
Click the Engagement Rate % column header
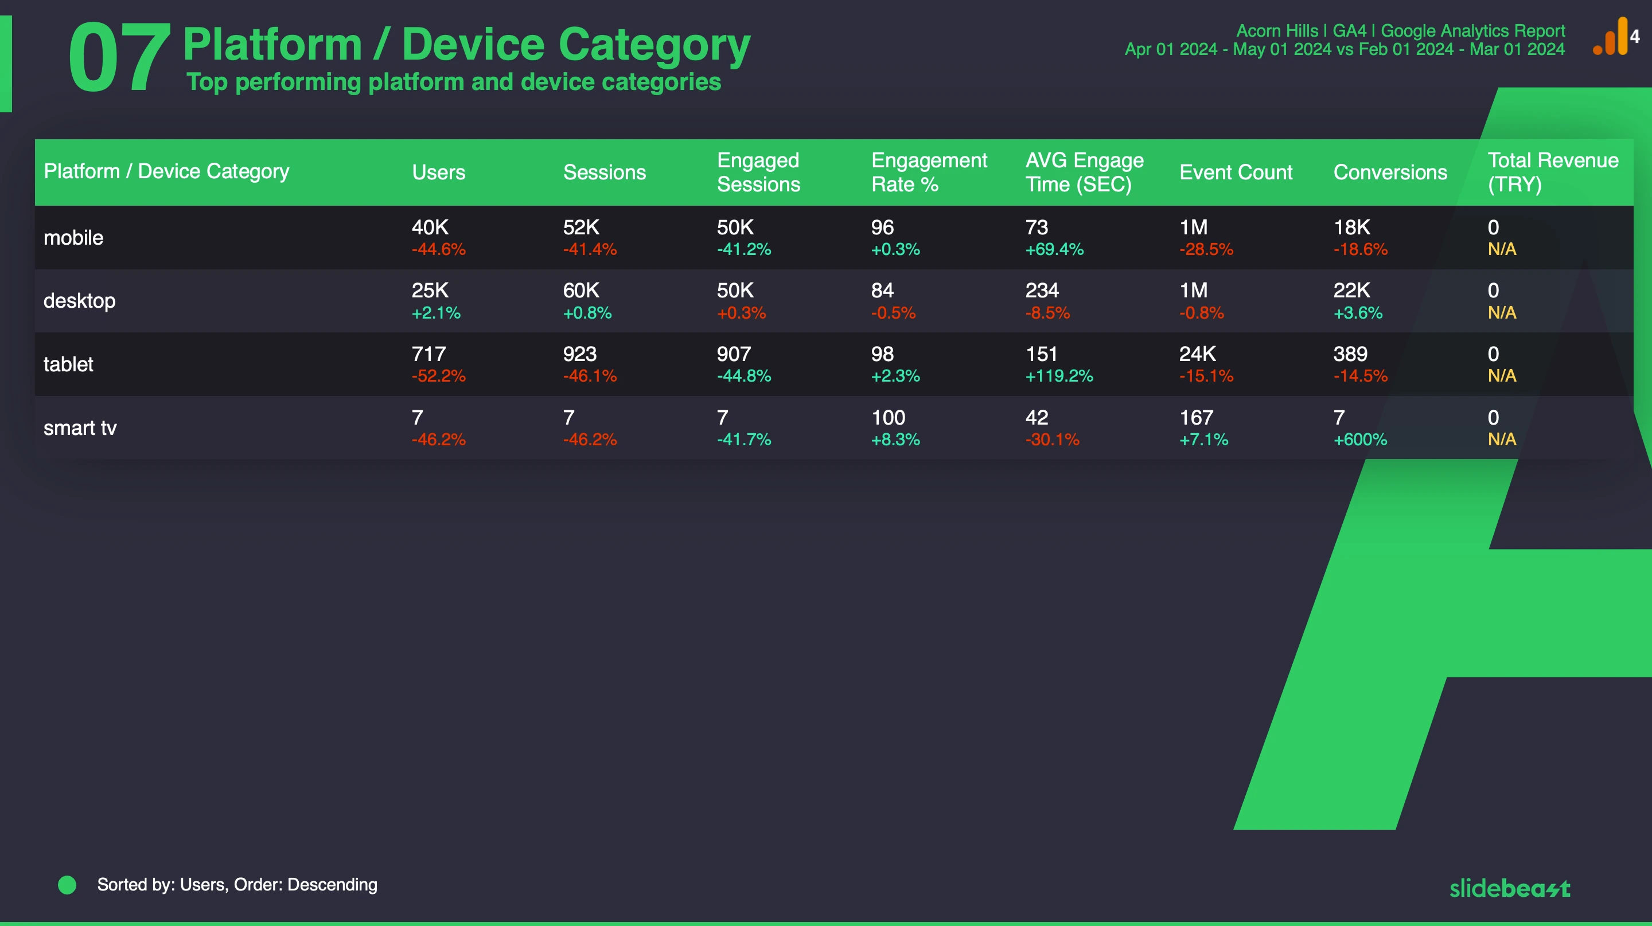click(929, 172)
